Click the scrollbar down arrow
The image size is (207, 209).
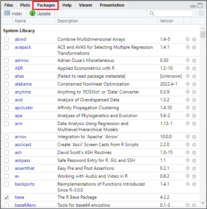[x=203, y=203]
